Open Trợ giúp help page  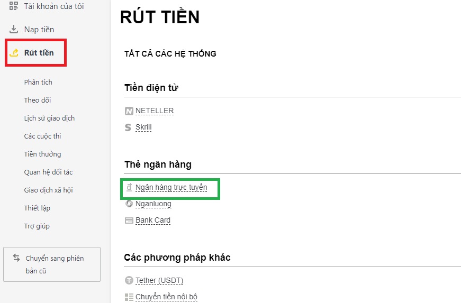tap(37, 226)
